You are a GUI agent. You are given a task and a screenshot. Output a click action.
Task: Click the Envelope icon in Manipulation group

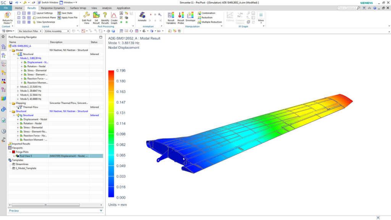pyautogui.click(x=190, y=16)
